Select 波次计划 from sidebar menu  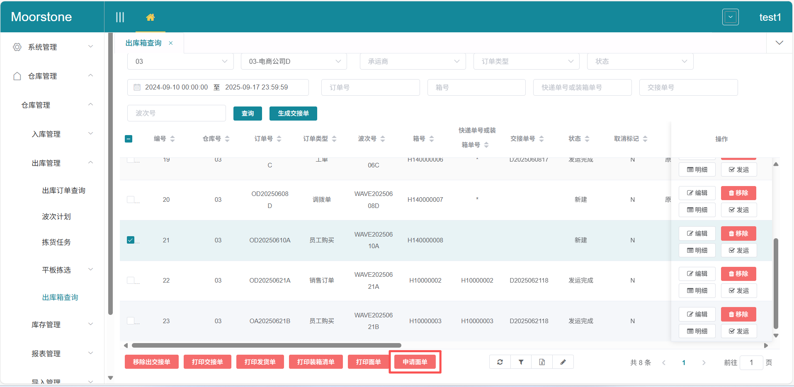click(x=56, y=217)
